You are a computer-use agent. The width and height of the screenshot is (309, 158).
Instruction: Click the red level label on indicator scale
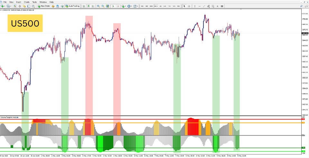(303, 119)
